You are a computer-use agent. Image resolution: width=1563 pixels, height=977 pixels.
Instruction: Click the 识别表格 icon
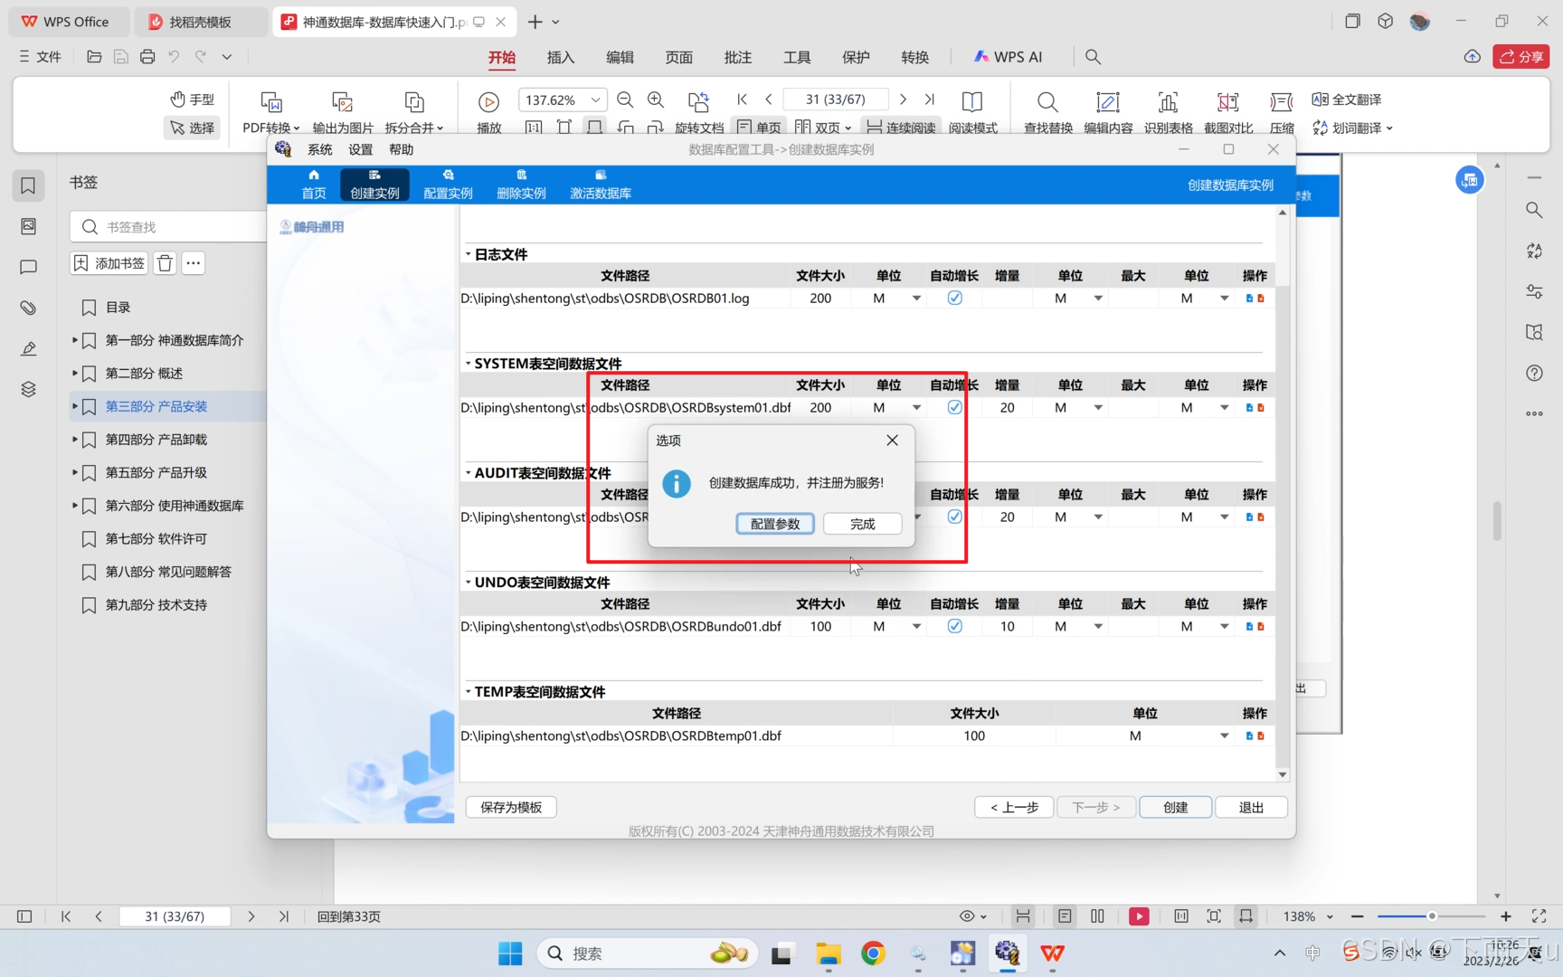point(1168,102)
